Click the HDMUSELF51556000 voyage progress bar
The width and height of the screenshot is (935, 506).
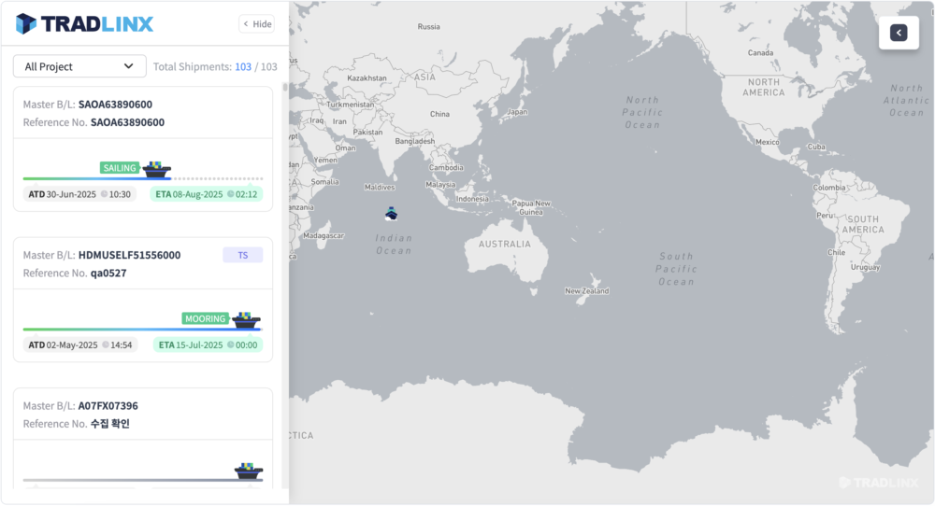tap(143, 329)
